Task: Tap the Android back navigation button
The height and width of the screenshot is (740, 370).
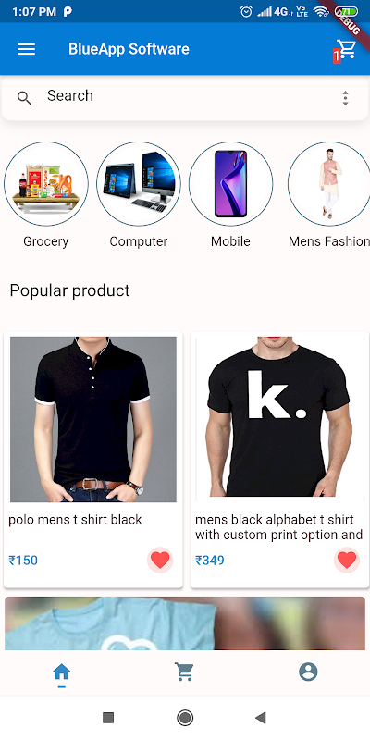Action: coord(260,718)
